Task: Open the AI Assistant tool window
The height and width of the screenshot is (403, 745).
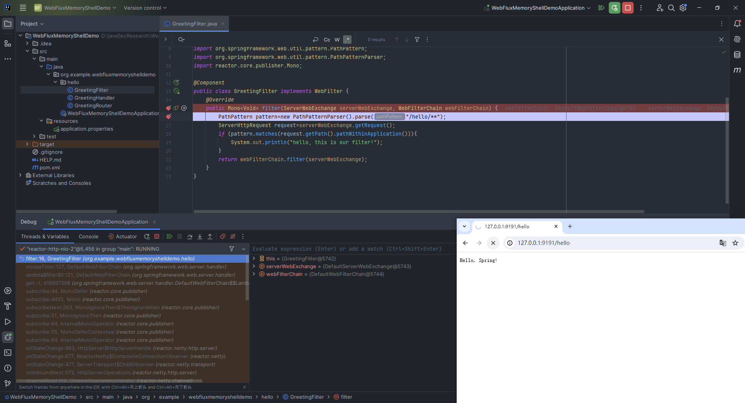Action: pos(737,39)
